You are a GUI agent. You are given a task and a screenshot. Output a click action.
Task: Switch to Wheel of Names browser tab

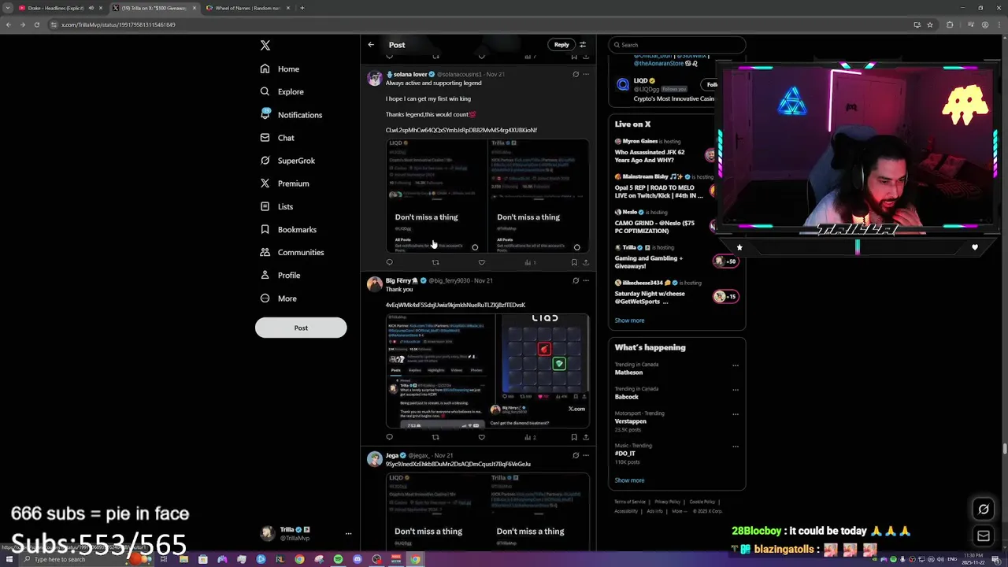(247, 8)
